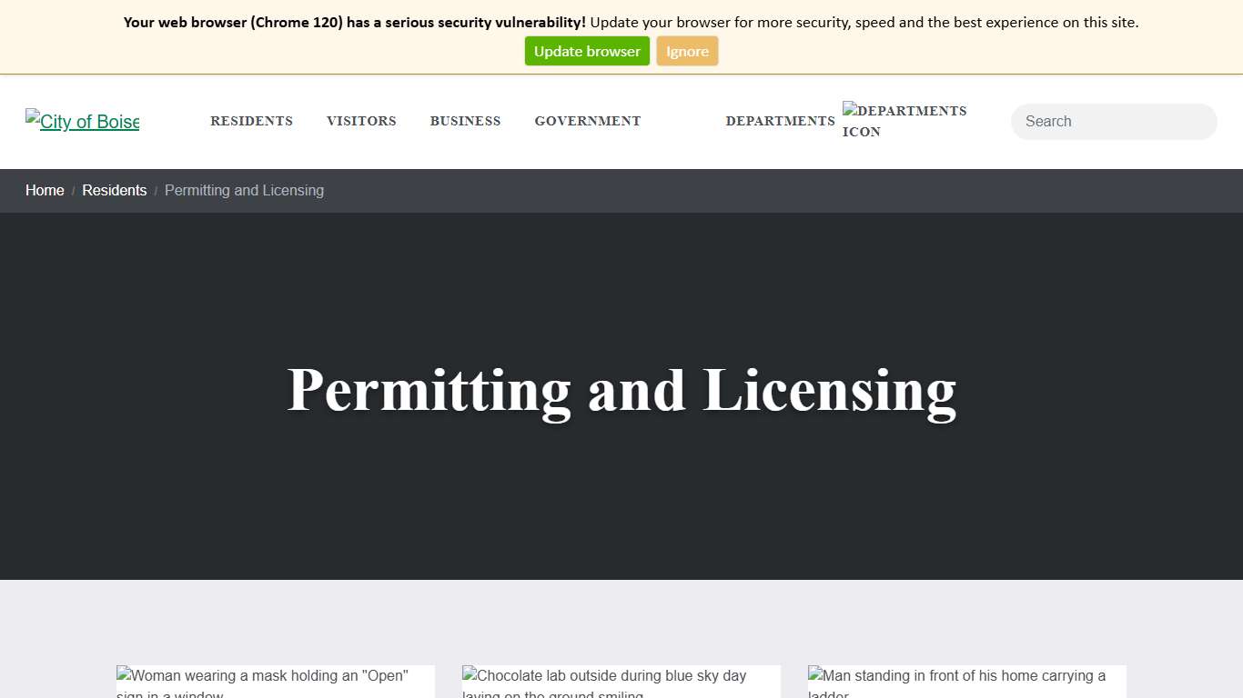Image resolution: width=1243 pixels, height=698 pixels.
Task: Click inside the Search field
Action: coord(1113,121)
